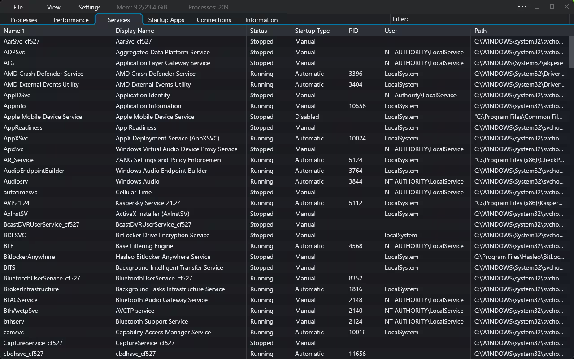
Task: Select the bthserv service name
Action: click(x=14, y=321)
